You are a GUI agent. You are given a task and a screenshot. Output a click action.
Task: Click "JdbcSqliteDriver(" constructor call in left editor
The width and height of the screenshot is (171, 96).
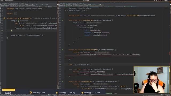pos(49,23)
